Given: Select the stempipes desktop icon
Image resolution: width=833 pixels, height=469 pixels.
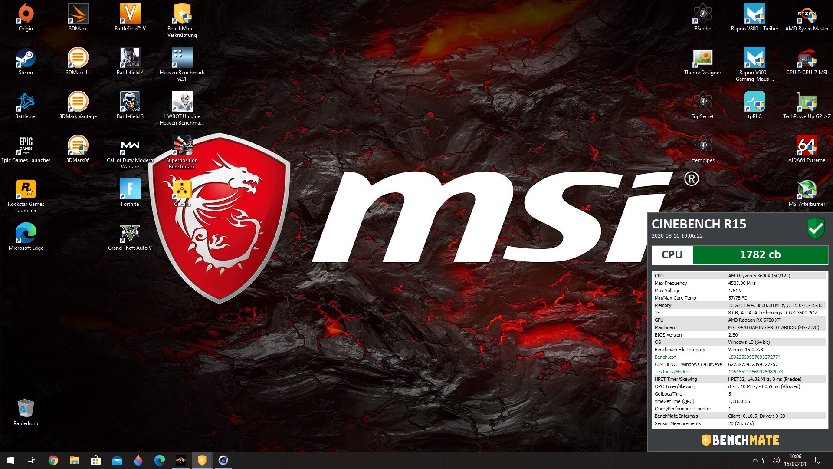Looking at the screenshot, I should pyautogui.click(x=703, y=149).
